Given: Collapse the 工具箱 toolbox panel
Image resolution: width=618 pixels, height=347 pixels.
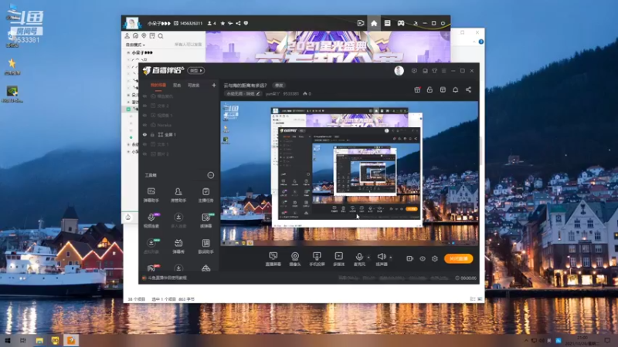Looking at the screenshot, I should click(x=210, y=175).
